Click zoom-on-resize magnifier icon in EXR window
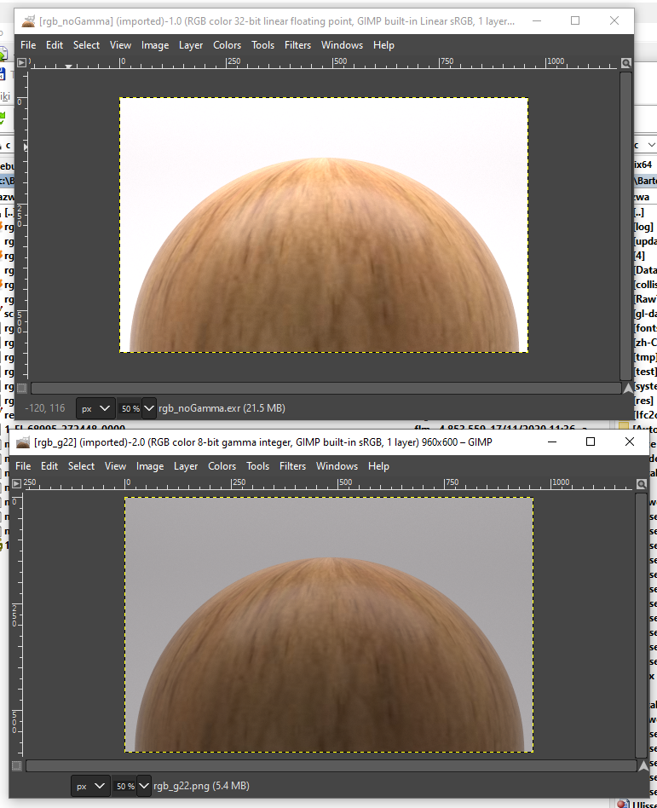This screenshot has width=657, height=808. [x=626, y=63]
